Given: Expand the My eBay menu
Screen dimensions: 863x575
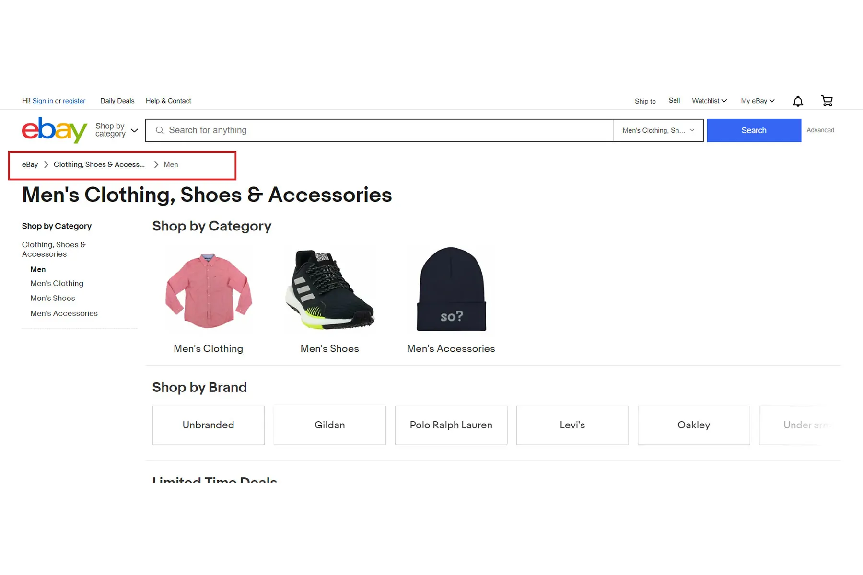Looking at the screenshot, I should point(757,101).
